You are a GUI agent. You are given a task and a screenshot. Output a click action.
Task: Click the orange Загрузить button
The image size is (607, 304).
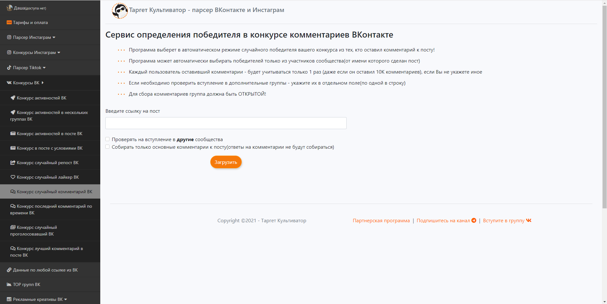[226, 162]
